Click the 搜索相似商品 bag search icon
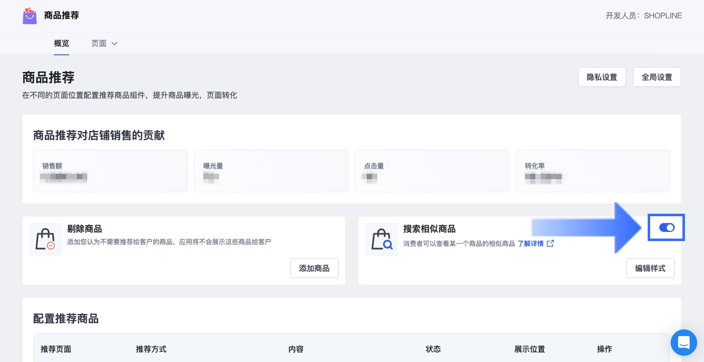704x362 pixels. click(x=381, y=239)
